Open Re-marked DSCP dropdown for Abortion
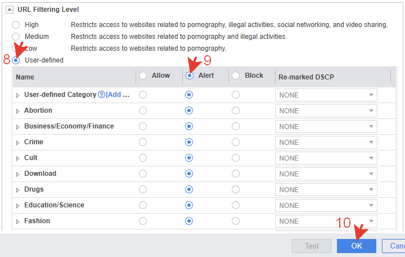This screenshot has height=257, width=405. coord(326,111)
